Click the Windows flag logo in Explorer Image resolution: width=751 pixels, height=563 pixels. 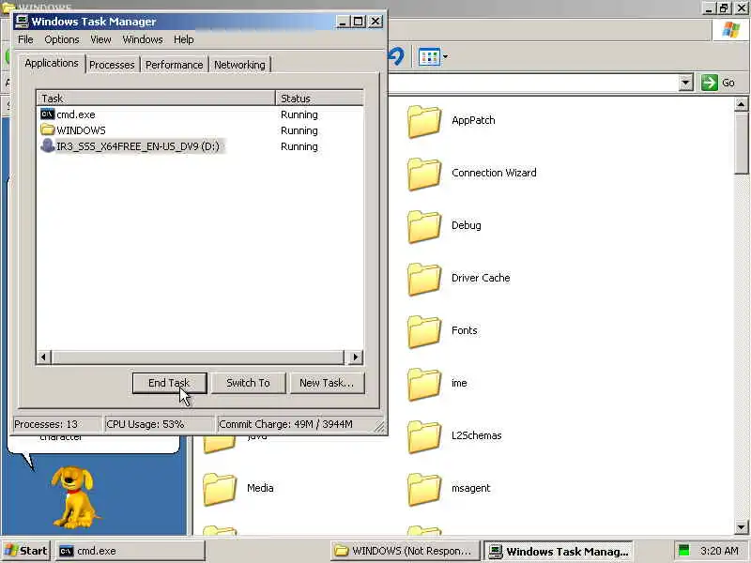click(731, 30)
